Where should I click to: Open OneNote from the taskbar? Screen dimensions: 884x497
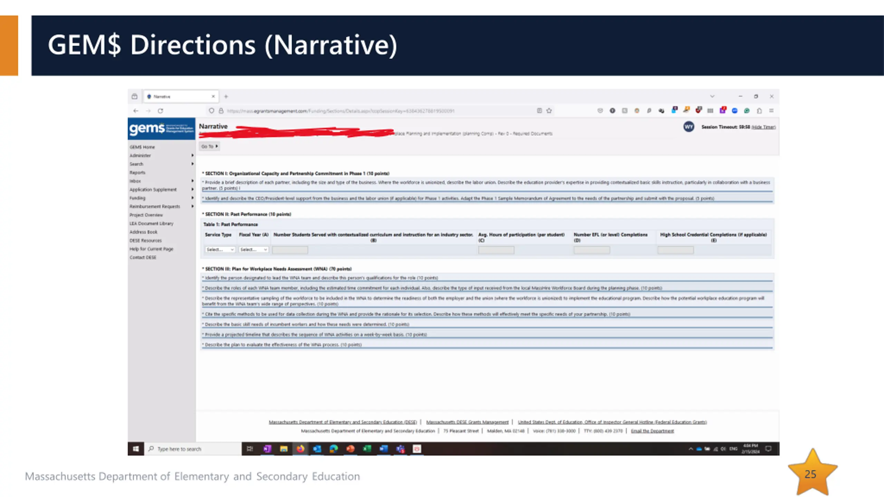pyautogui.click(x=267, y=449)
